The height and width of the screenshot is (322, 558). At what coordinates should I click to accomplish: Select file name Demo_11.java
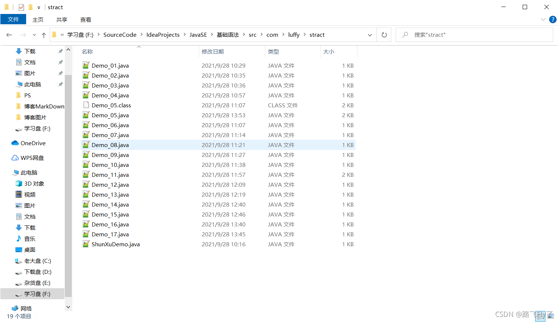coord(110,175)
